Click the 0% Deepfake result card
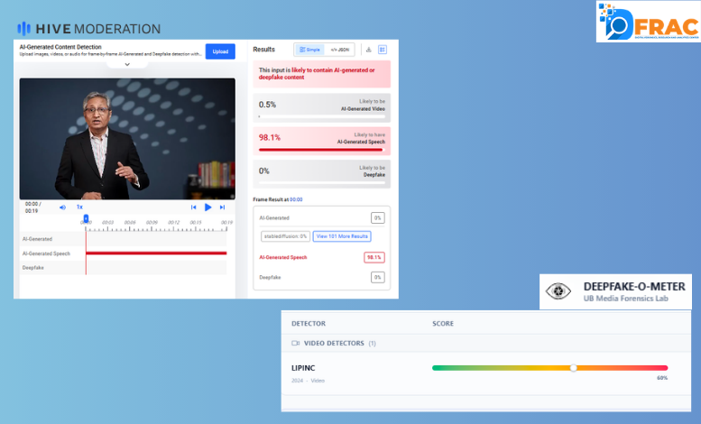Image resolution: width=701 pixels, height=424 pixels. (x=322, y=174)
